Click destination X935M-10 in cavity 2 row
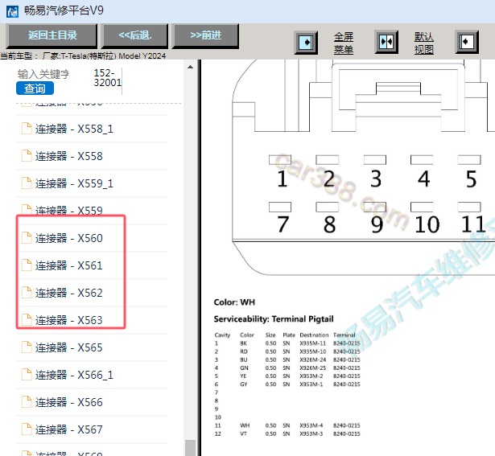 coord(313,351)
